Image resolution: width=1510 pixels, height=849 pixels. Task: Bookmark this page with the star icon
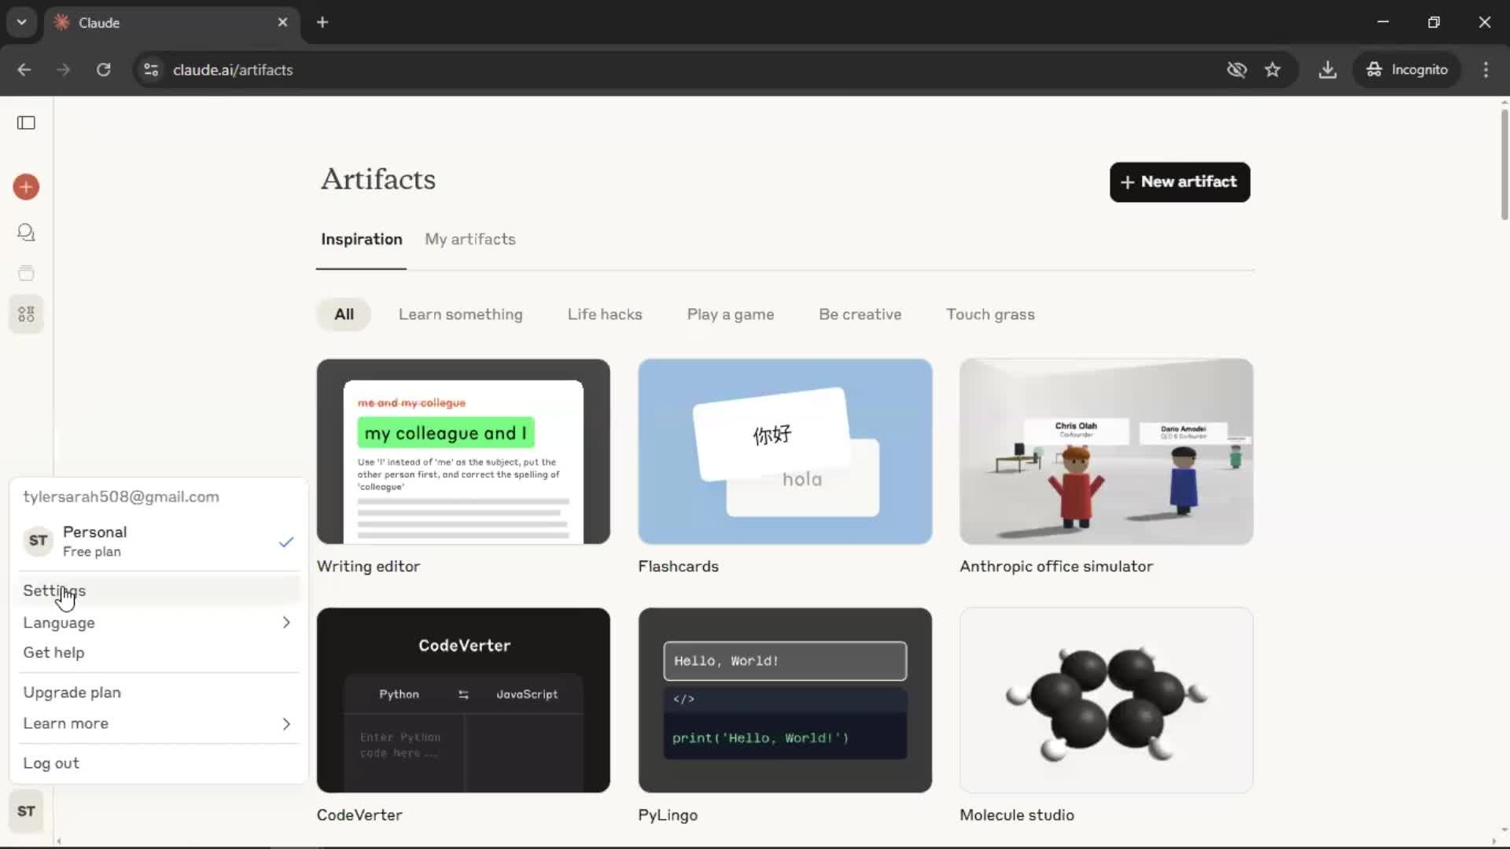(1272, 69)
